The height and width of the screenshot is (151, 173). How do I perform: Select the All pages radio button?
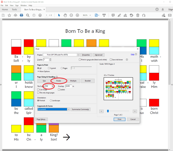click(38, 68)
